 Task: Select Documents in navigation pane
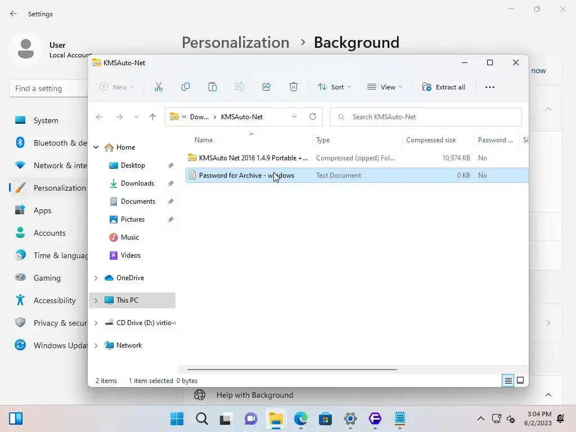click(138, 201)
